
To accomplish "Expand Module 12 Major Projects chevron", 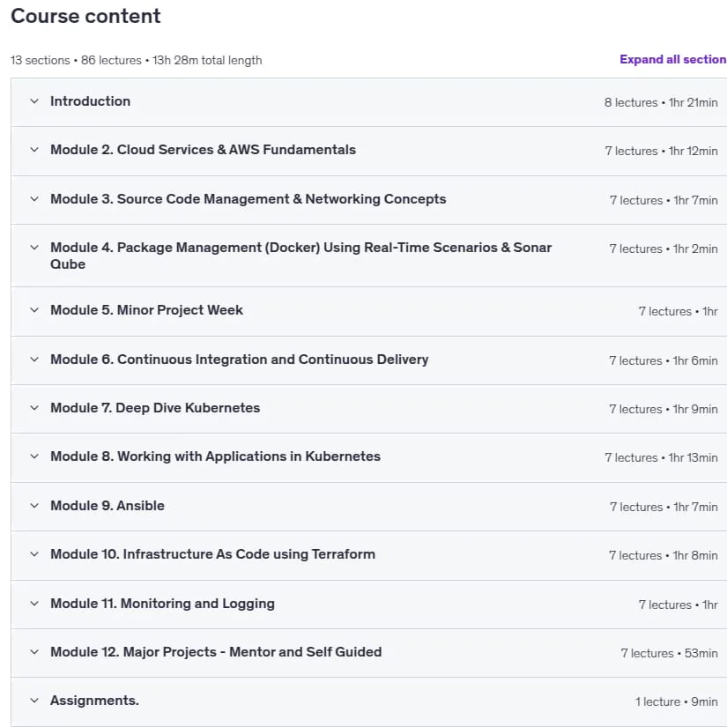I will tap(34, 652).
